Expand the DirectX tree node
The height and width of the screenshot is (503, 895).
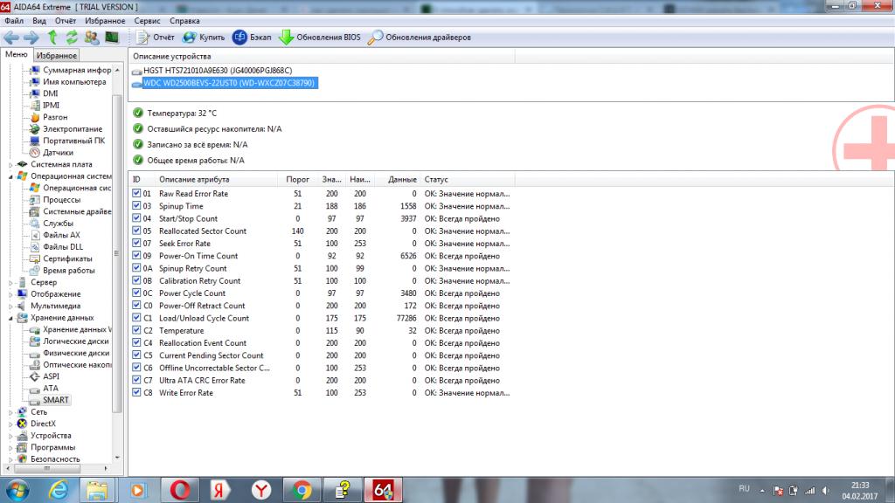click(10, 424)
